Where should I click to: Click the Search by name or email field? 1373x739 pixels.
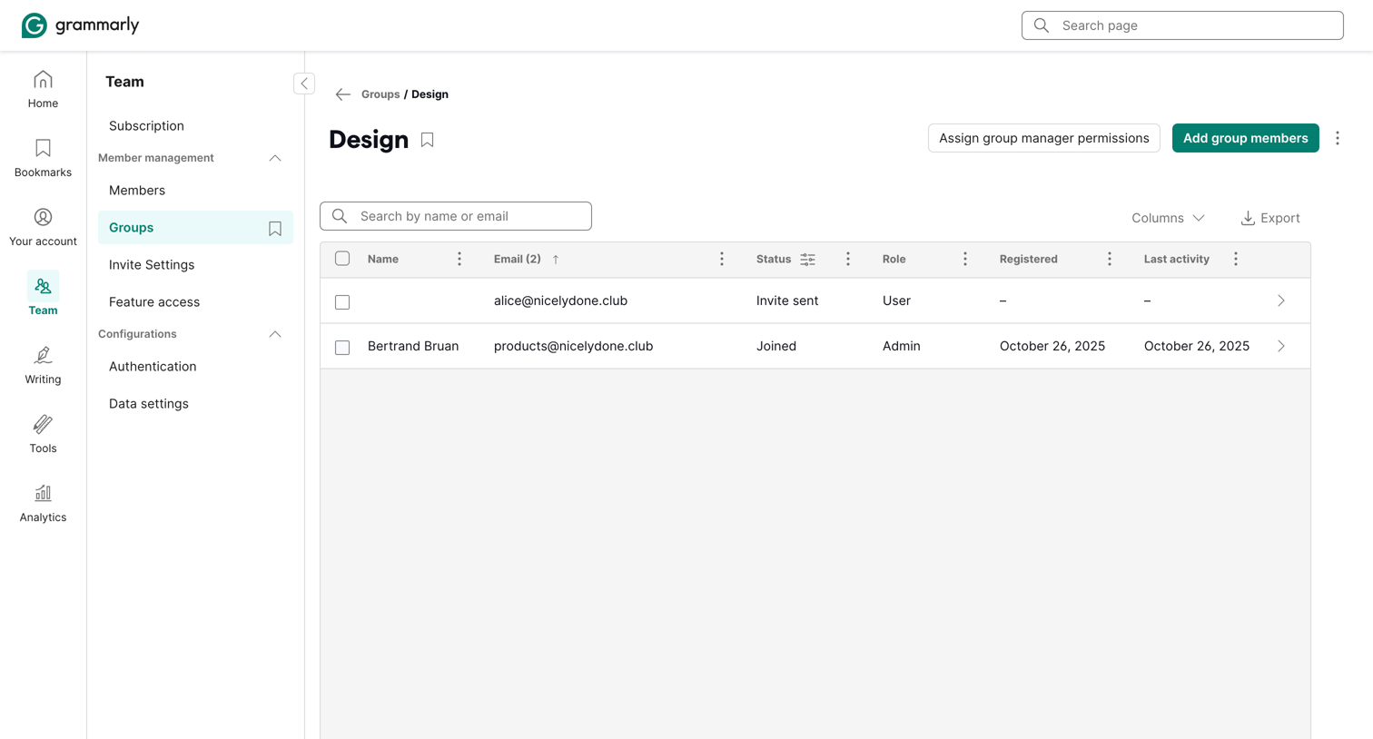tap(456, 216)
